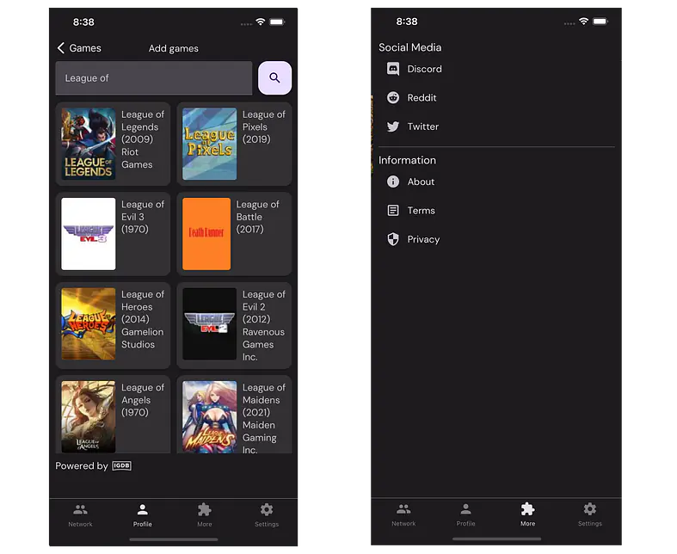The image size is (677, 554).
Task: Switch to Network tab on right phone
Action: click(x=403, y=514)
